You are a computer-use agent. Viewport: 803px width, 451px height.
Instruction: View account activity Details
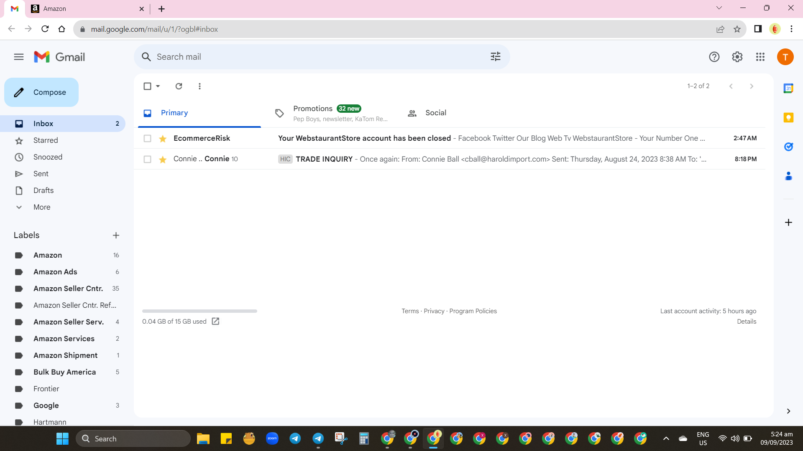[747, 322]
